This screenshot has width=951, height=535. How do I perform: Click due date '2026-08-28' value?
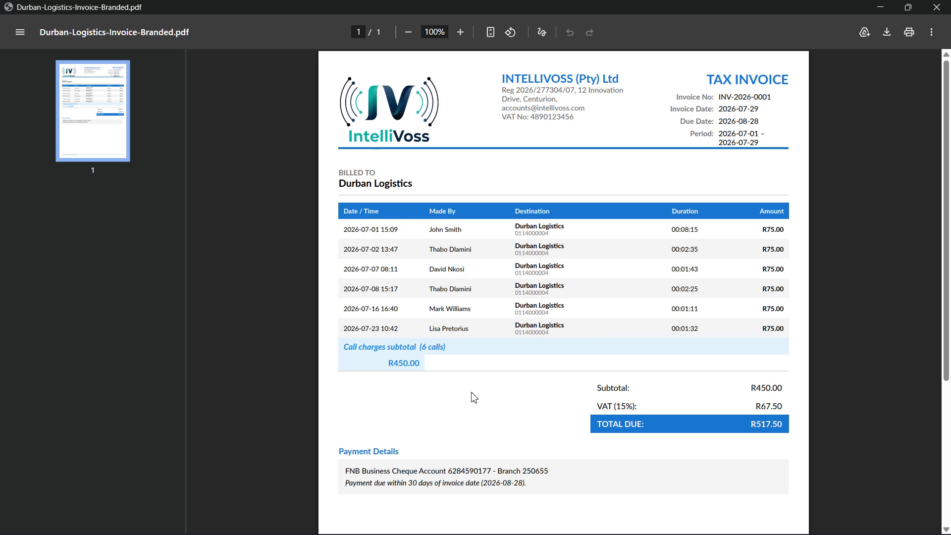(x=738, y=121)
